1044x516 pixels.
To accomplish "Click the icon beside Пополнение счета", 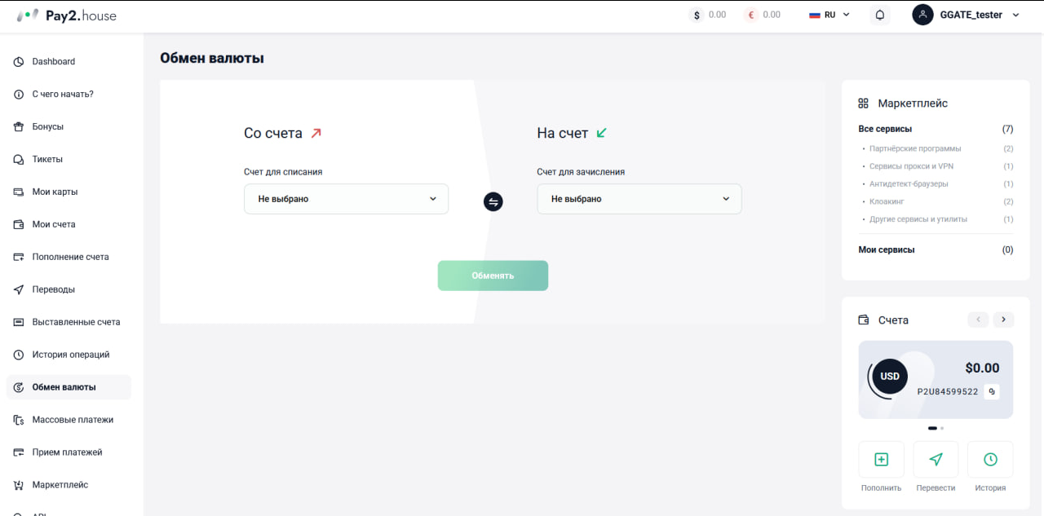I will pos(19,258).
